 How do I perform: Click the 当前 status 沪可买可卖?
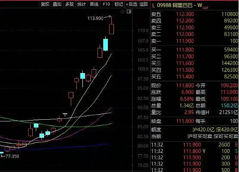click(200, 136)
